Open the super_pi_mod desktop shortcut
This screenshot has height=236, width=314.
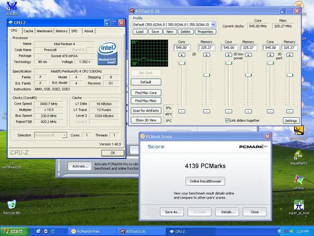click(x=299, y=207)
